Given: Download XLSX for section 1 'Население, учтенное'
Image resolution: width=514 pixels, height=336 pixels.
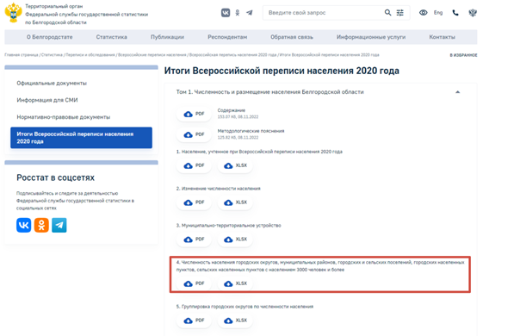Looking at the screenshot, I should coord(235,165).
